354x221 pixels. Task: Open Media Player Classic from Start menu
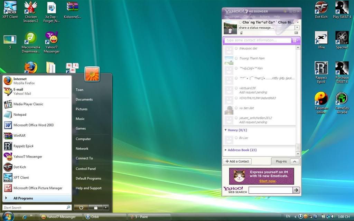pyautogui.click(x=37, y=104)
